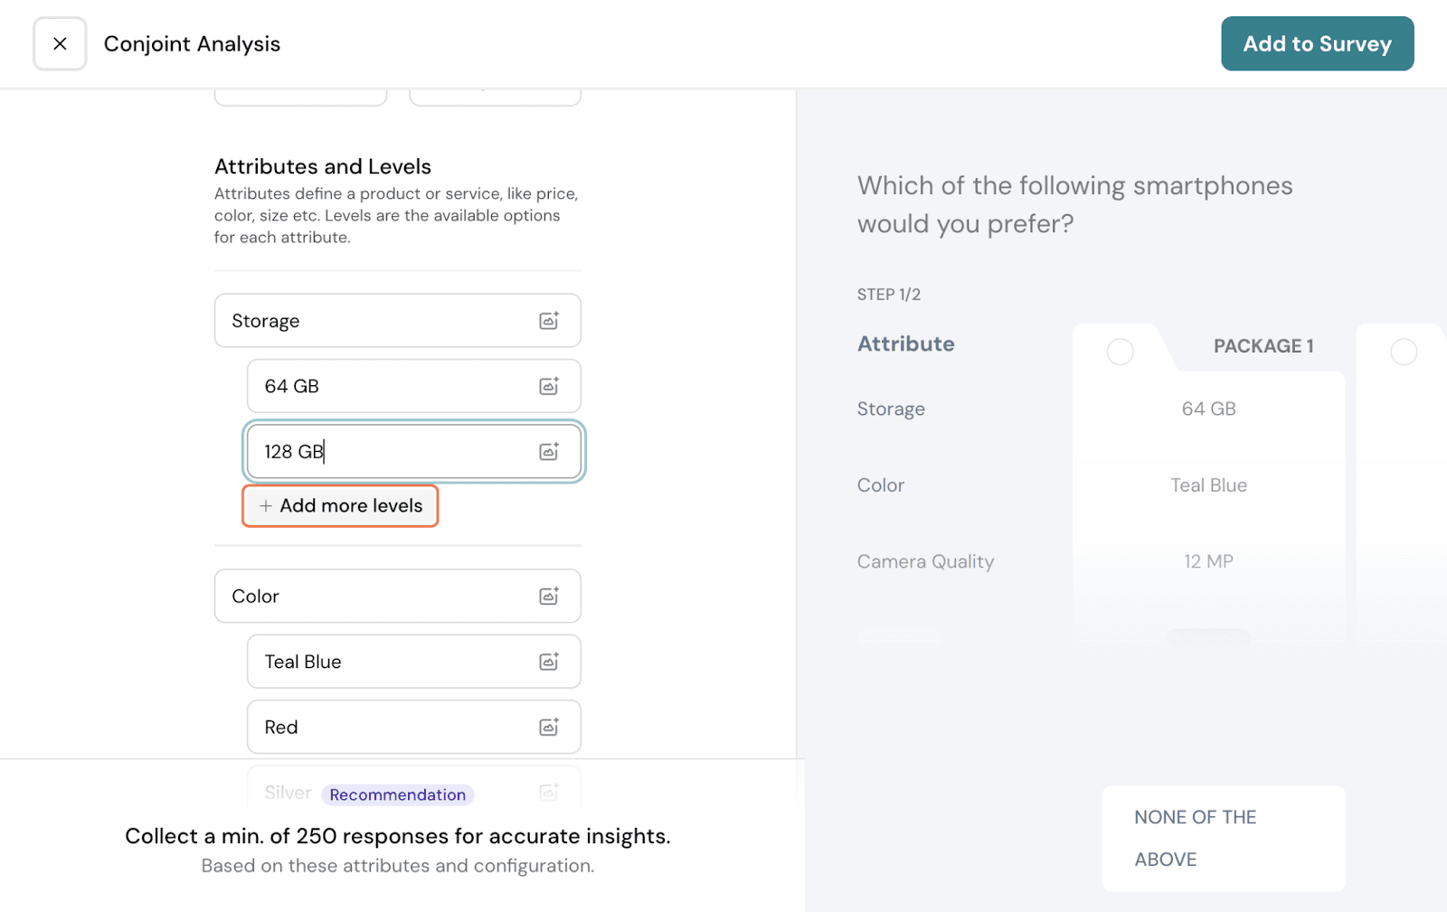The width and height of the screenshot is (1447, 912).
Task: Click the image icon in Red level
Action: pos(549,727)
